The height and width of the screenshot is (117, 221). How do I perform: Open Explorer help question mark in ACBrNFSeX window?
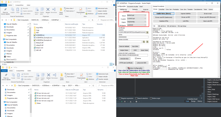114,5
